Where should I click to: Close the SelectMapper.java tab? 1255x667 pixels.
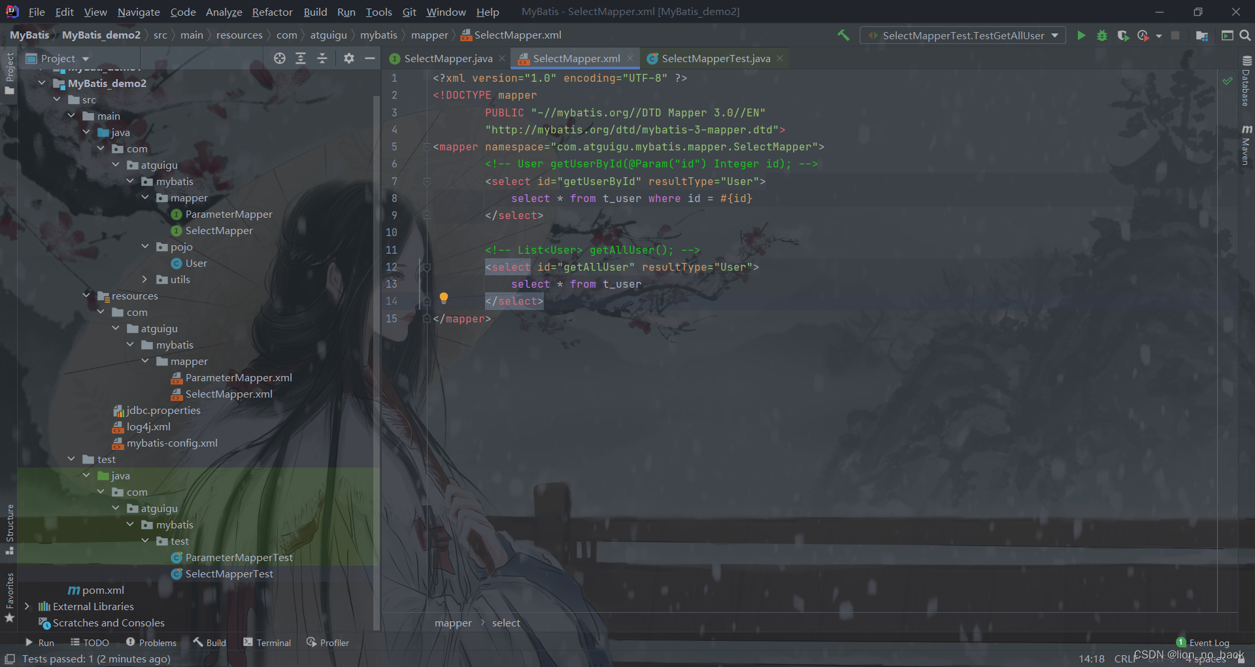pos(502,58)
